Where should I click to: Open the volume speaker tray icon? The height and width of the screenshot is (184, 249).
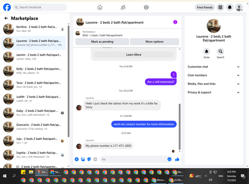[x=210, y=180]
